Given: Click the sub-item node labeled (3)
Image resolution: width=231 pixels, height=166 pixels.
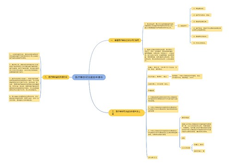Looking at the screenshot, I should (x=200, y=22).
